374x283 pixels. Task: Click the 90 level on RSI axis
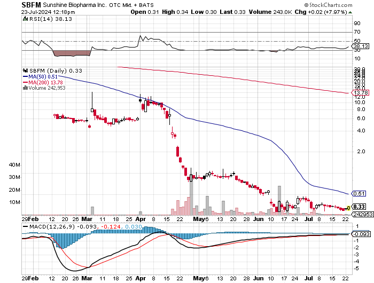[x=357, y=23]
